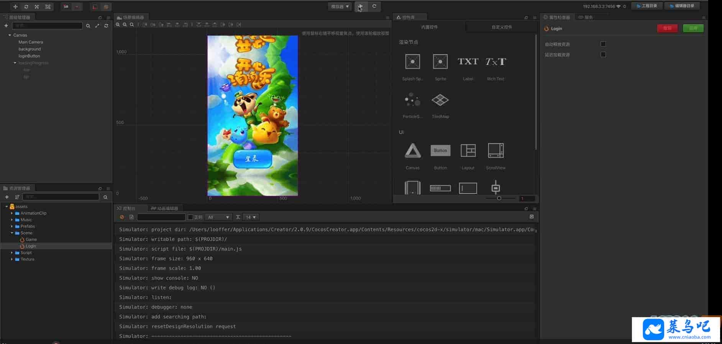Viewport: 722px width, 344px height.
Task: Enable the auto release assets checkbox
Action: click(603, 44)
